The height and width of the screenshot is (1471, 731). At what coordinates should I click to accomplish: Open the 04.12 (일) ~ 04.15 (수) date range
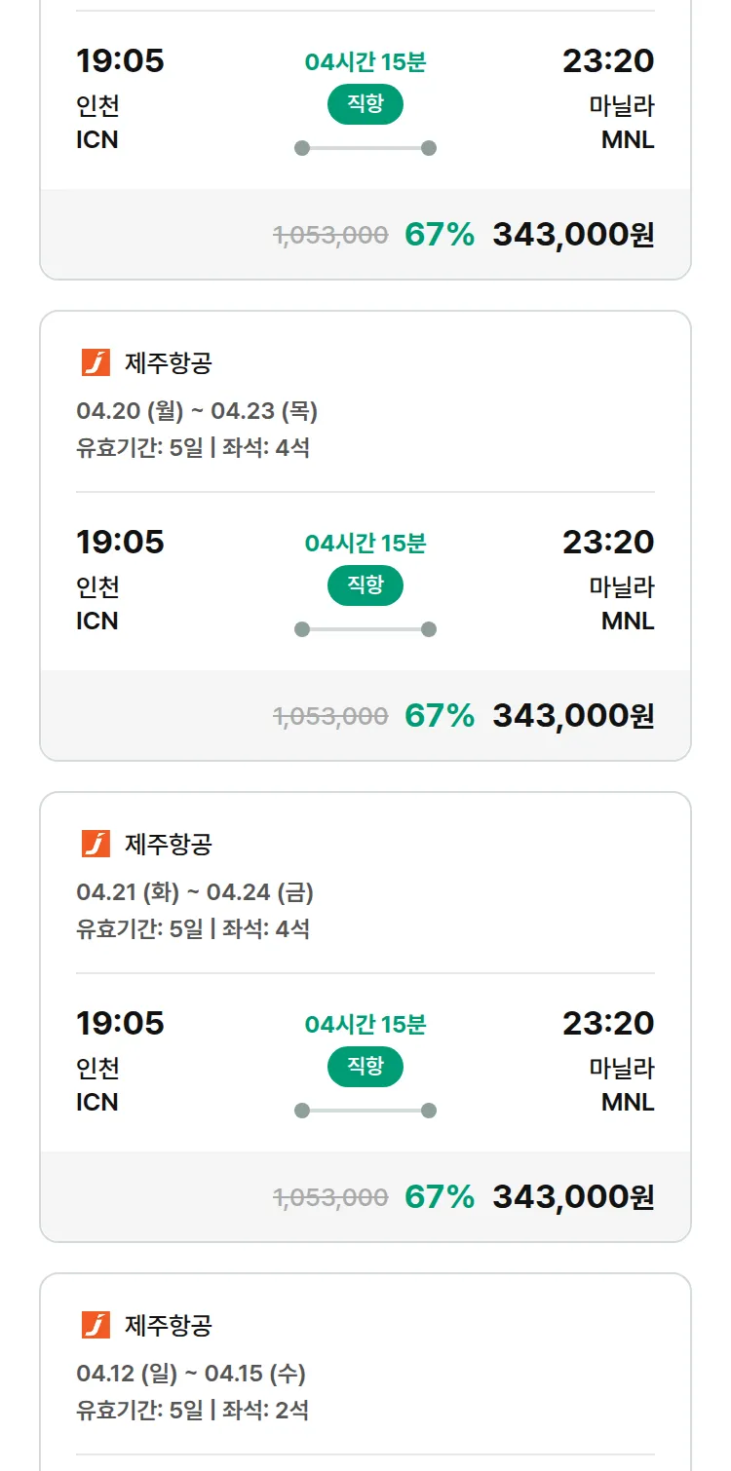pos(191,1374)
